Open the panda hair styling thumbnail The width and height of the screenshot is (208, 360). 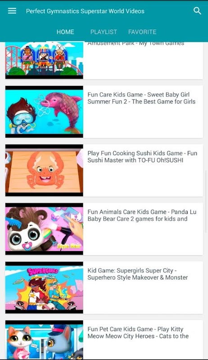[x=44, y=229]
